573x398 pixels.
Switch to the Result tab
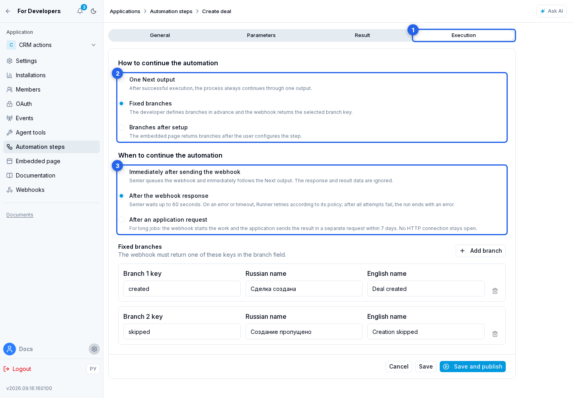tap(363, 35)
